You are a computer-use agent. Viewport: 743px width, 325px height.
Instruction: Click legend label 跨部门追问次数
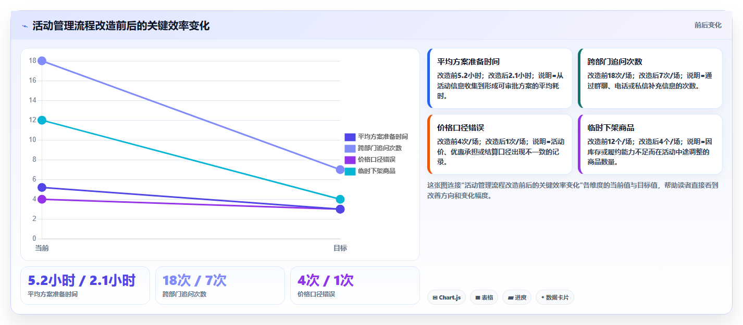tap(380, 148)
